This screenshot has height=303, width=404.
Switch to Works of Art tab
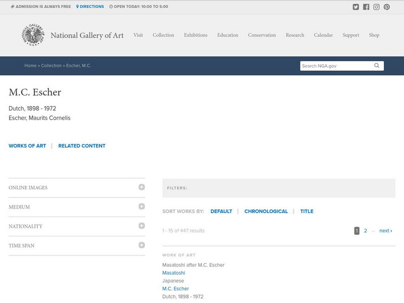27,146
